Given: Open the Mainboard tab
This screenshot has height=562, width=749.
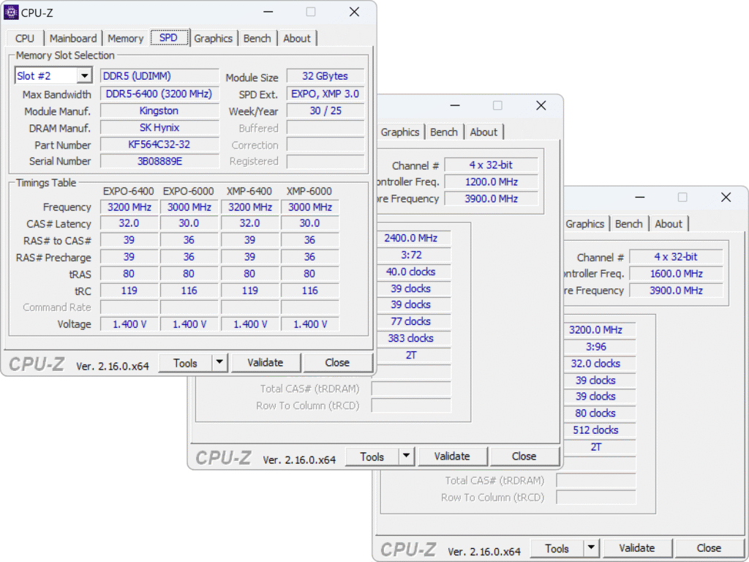Looking at the screenshot, I should coord(73,38).
